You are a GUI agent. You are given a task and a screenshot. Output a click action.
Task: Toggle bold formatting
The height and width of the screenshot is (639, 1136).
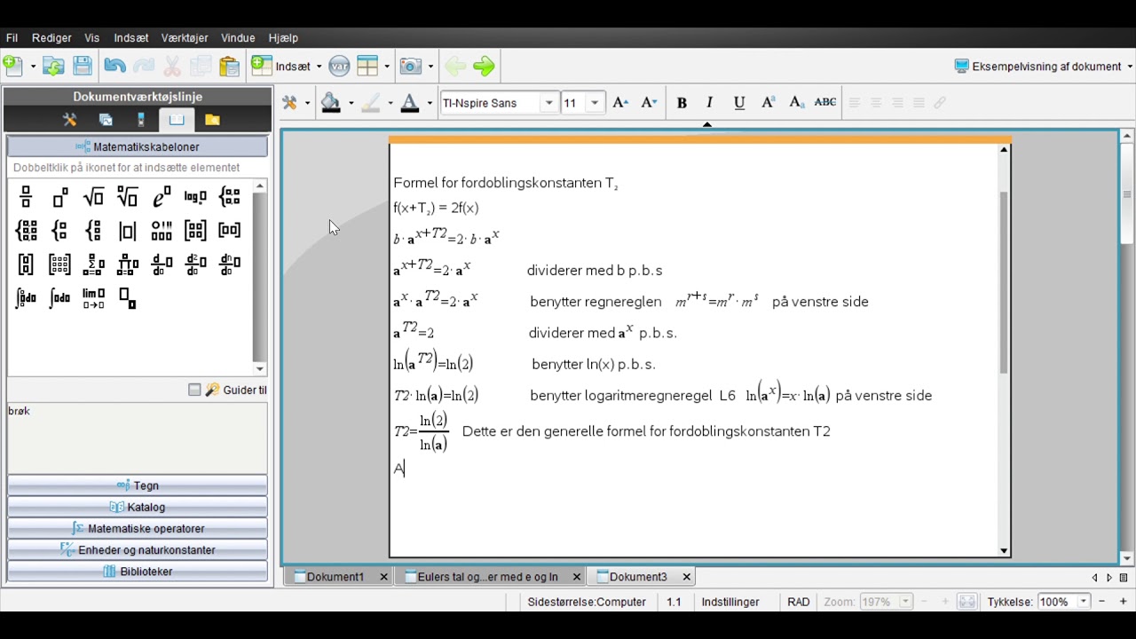pyautogui.click(x=682, y=103)
